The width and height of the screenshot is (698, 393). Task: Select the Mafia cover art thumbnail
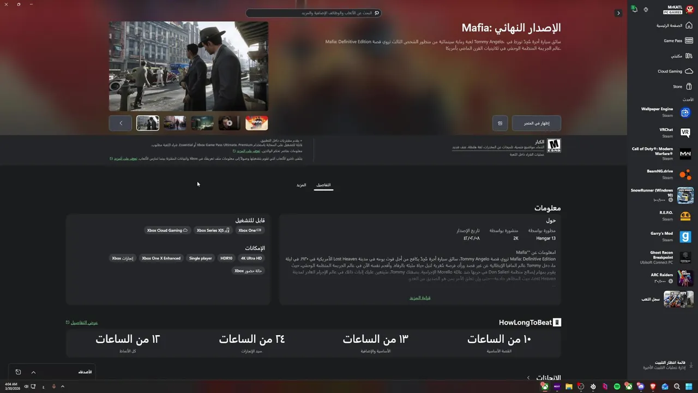point(257,123)
